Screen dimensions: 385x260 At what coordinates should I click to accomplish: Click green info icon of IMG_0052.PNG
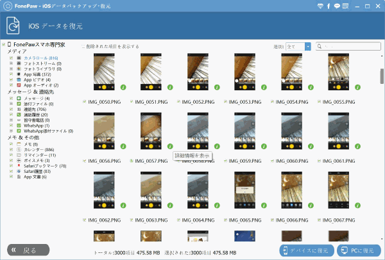tap(217, 87)
